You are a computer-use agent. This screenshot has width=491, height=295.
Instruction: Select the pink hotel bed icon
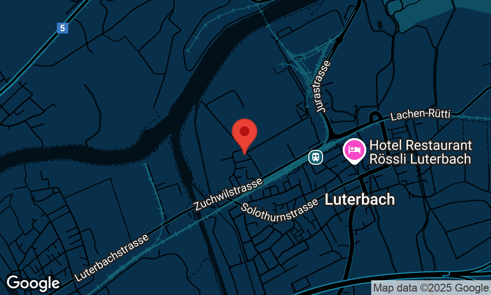(x=354, y=150)
